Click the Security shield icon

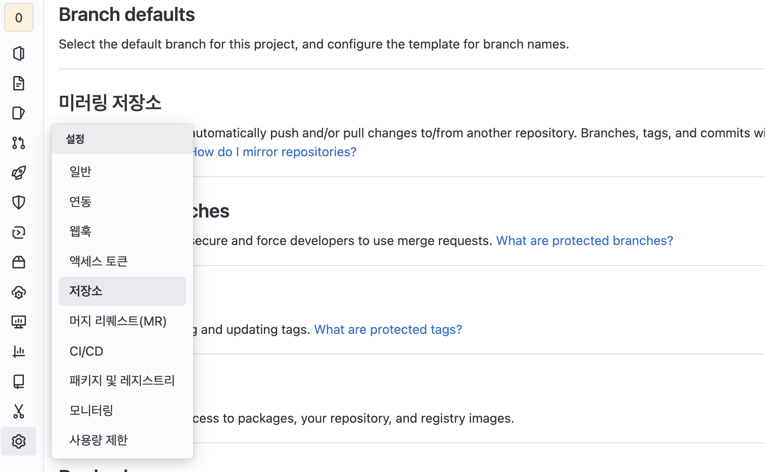[19, 202]
